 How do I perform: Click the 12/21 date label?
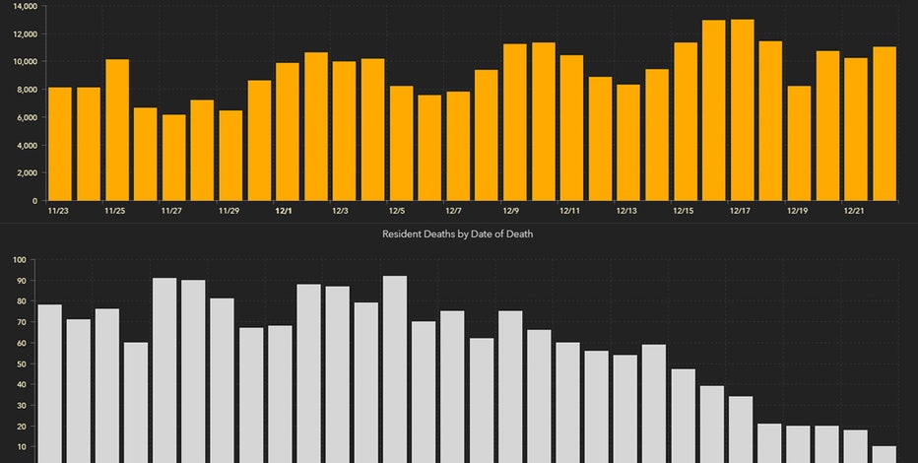tap(854, 211)
